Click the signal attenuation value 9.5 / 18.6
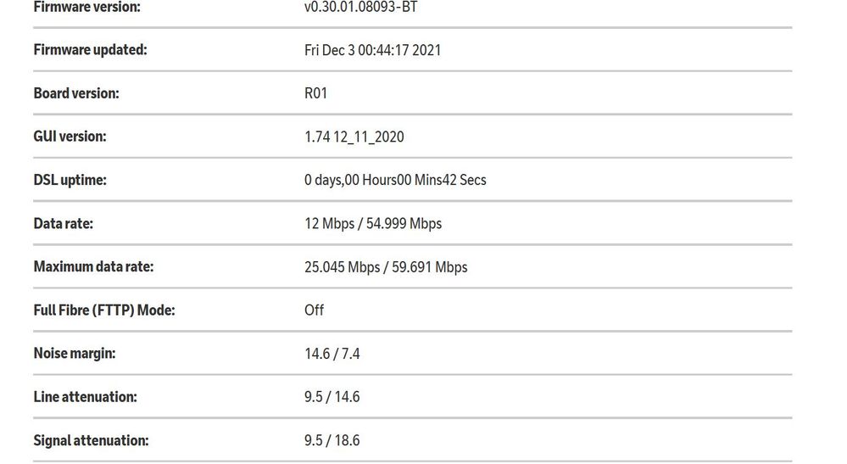Screen dimensions: 847x464 tap(332, 441)
